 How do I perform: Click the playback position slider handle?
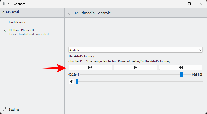tap(182, 74)
